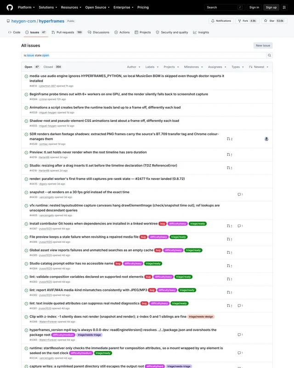Switch to the Discussions tab
The width and height of the screenshot is (294, 368).
point(98,32)
